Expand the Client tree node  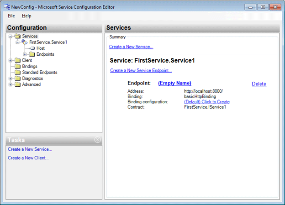[11, 60]
